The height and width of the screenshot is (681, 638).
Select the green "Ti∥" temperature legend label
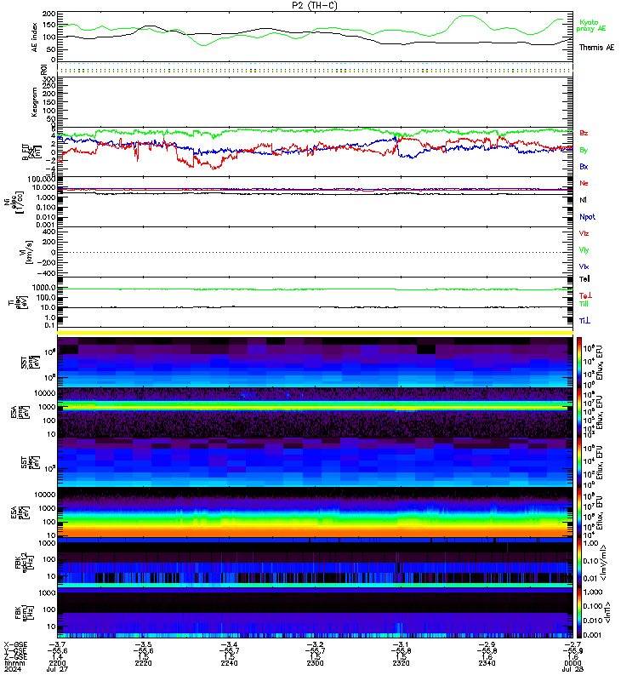[584, 304]
